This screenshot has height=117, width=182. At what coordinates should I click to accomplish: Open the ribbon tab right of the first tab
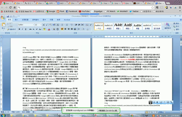coord(16,20)
